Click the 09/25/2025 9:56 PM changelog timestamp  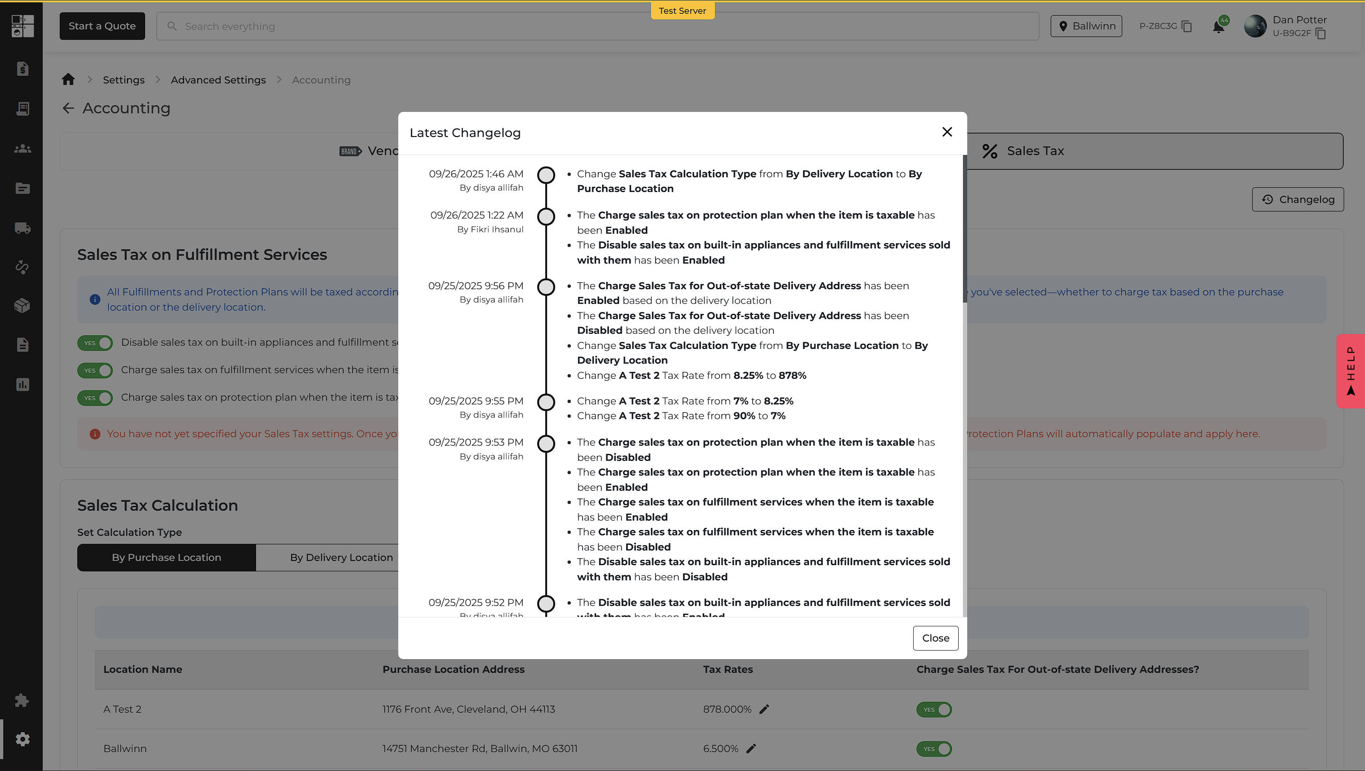click(x=476, y=285)
